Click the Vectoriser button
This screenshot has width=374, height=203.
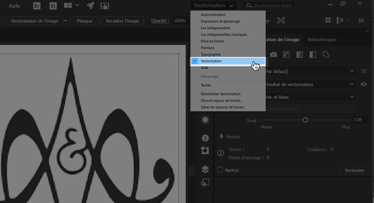pyautogui.click(x=354, y=170)
